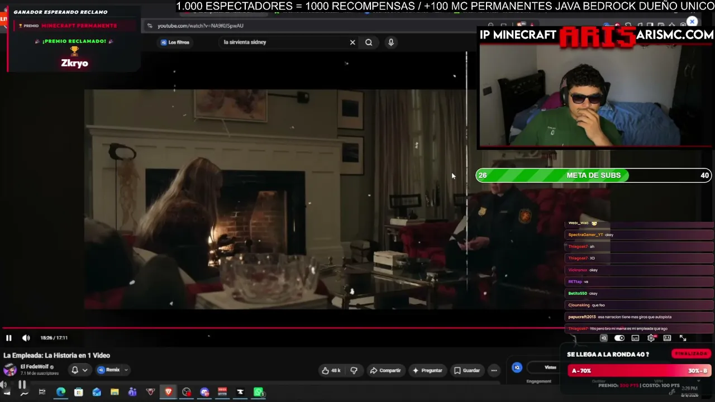This screenshot has width=715, height=402.
Task: Enter fullscreen in the video player
Action: point(683,338)
